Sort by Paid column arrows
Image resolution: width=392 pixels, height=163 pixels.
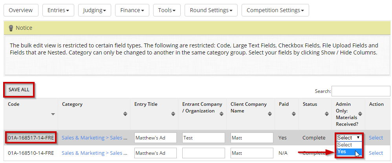pos(294,114)
